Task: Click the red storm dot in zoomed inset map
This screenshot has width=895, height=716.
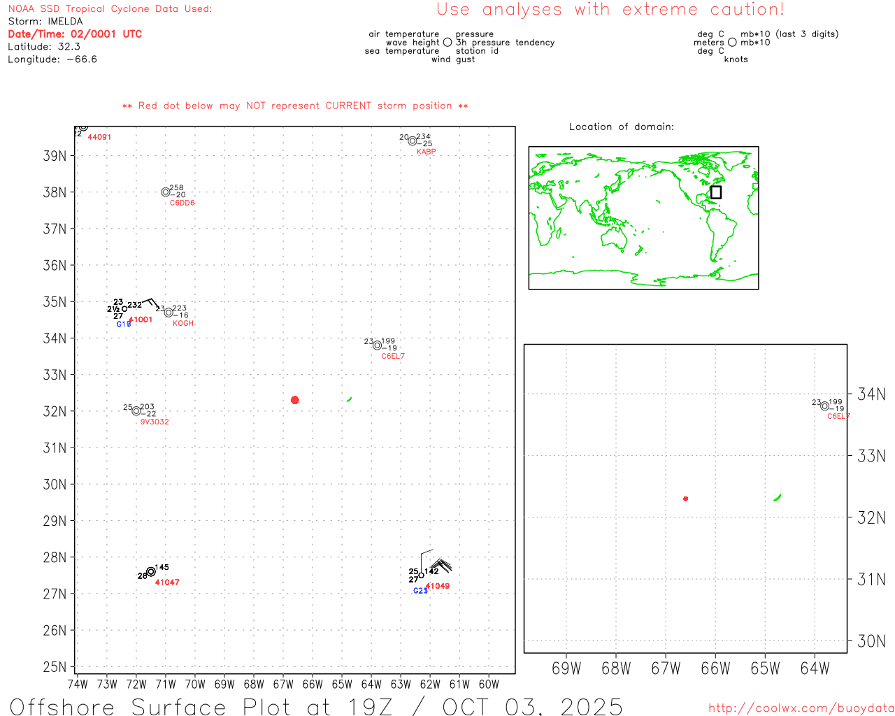Action: point(686,499)
